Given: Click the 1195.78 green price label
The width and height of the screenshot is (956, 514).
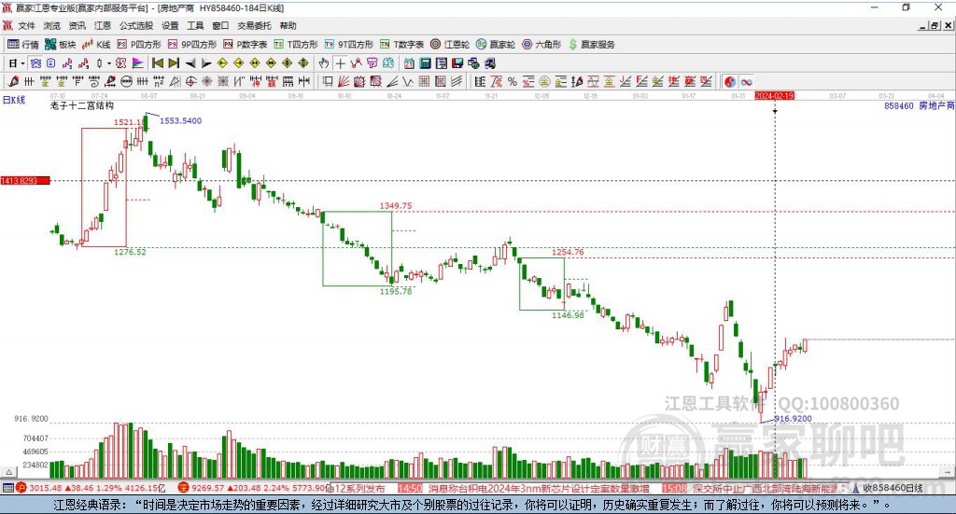Looking at the screenshot, I should coord(396,291).
